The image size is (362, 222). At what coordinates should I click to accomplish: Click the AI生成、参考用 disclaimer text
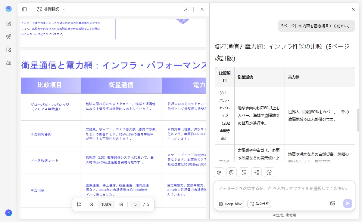coord(284,215)
